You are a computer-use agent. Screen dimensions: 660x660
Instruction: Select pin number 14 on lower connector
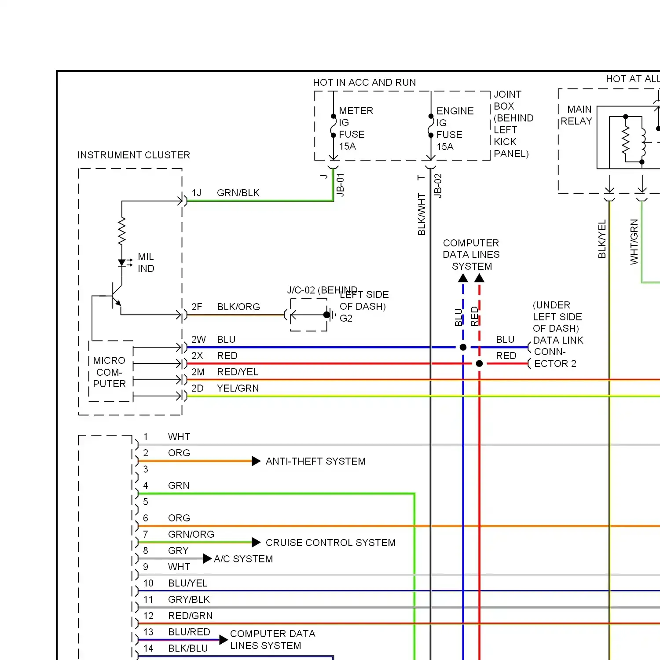(x=148, y=648)
